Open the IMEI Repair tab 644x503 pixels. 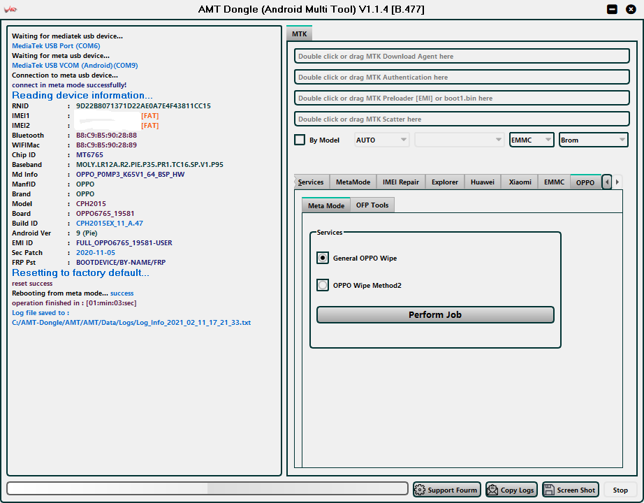(x=401, y=182)
